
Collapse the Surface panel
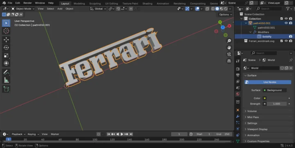pyautogui.click(x=268, y=76)
